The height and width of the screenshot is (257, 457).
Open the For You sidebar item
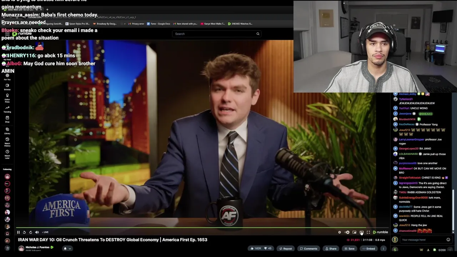click(7, 77)
